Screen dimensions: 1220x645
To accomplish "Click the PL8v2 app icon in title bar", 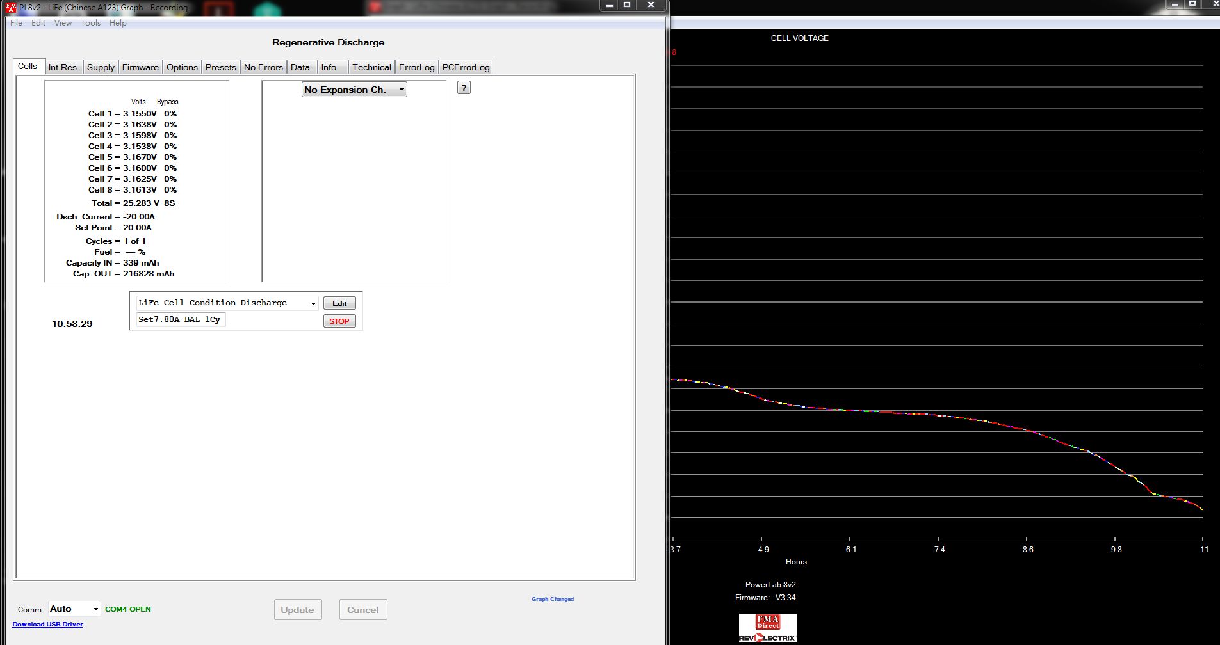I will pos(11,7).
